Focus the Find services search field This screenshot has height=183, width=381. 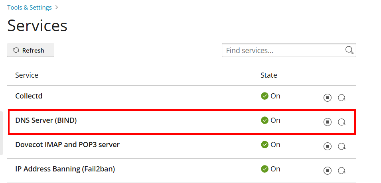coord(289,50)
